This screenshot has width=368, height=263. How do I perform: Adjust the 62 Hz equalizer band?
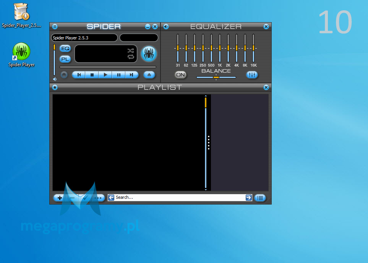[186, 48]
